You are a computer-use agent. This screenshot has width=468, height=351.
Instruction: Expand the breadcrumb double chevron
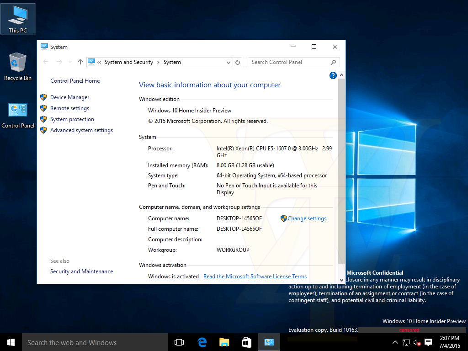(x=99, y=62)
